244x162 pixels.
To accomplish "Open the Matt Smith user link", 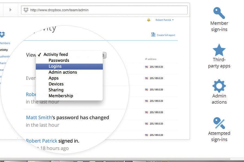I will click(x=38, y=118).
